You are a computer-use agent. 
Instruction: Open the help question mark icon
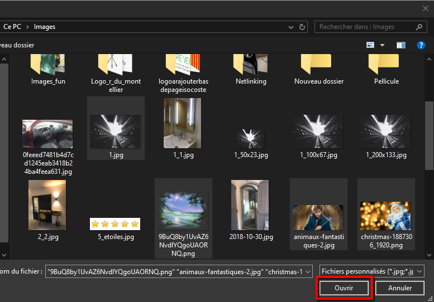tap(421, 45)
